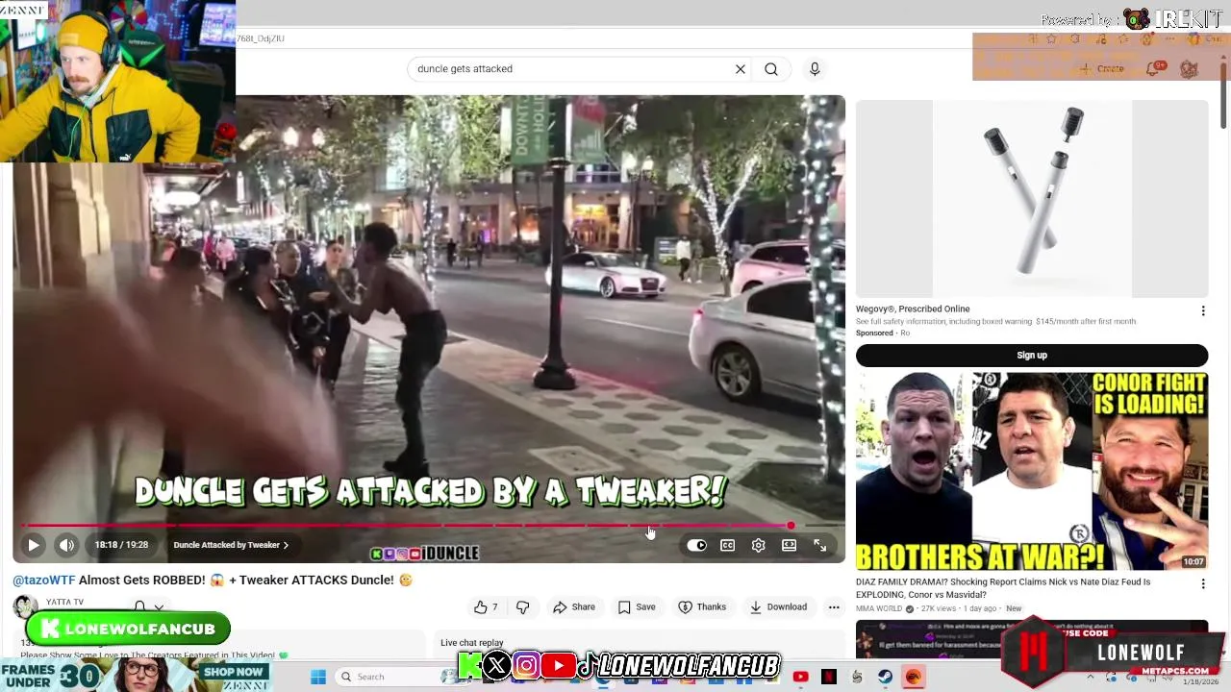
Task: Download the video
Action: click(x=778, y=607)
